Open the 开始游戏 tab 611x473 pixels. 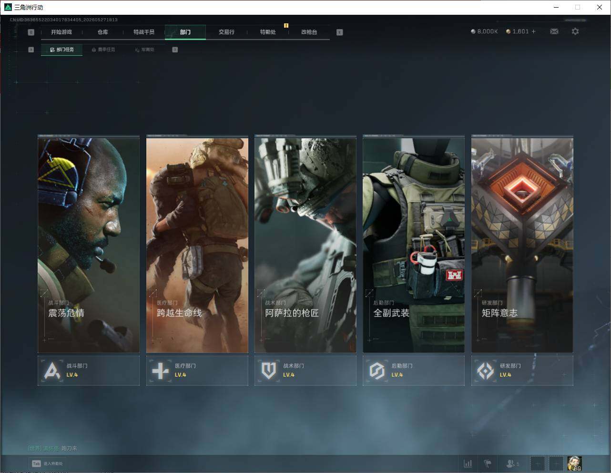[x=61, y=32]
